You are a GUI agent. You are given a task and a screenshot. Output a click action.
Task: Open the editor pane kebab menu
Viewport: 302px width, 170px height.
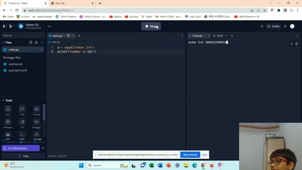click(182, 36)
